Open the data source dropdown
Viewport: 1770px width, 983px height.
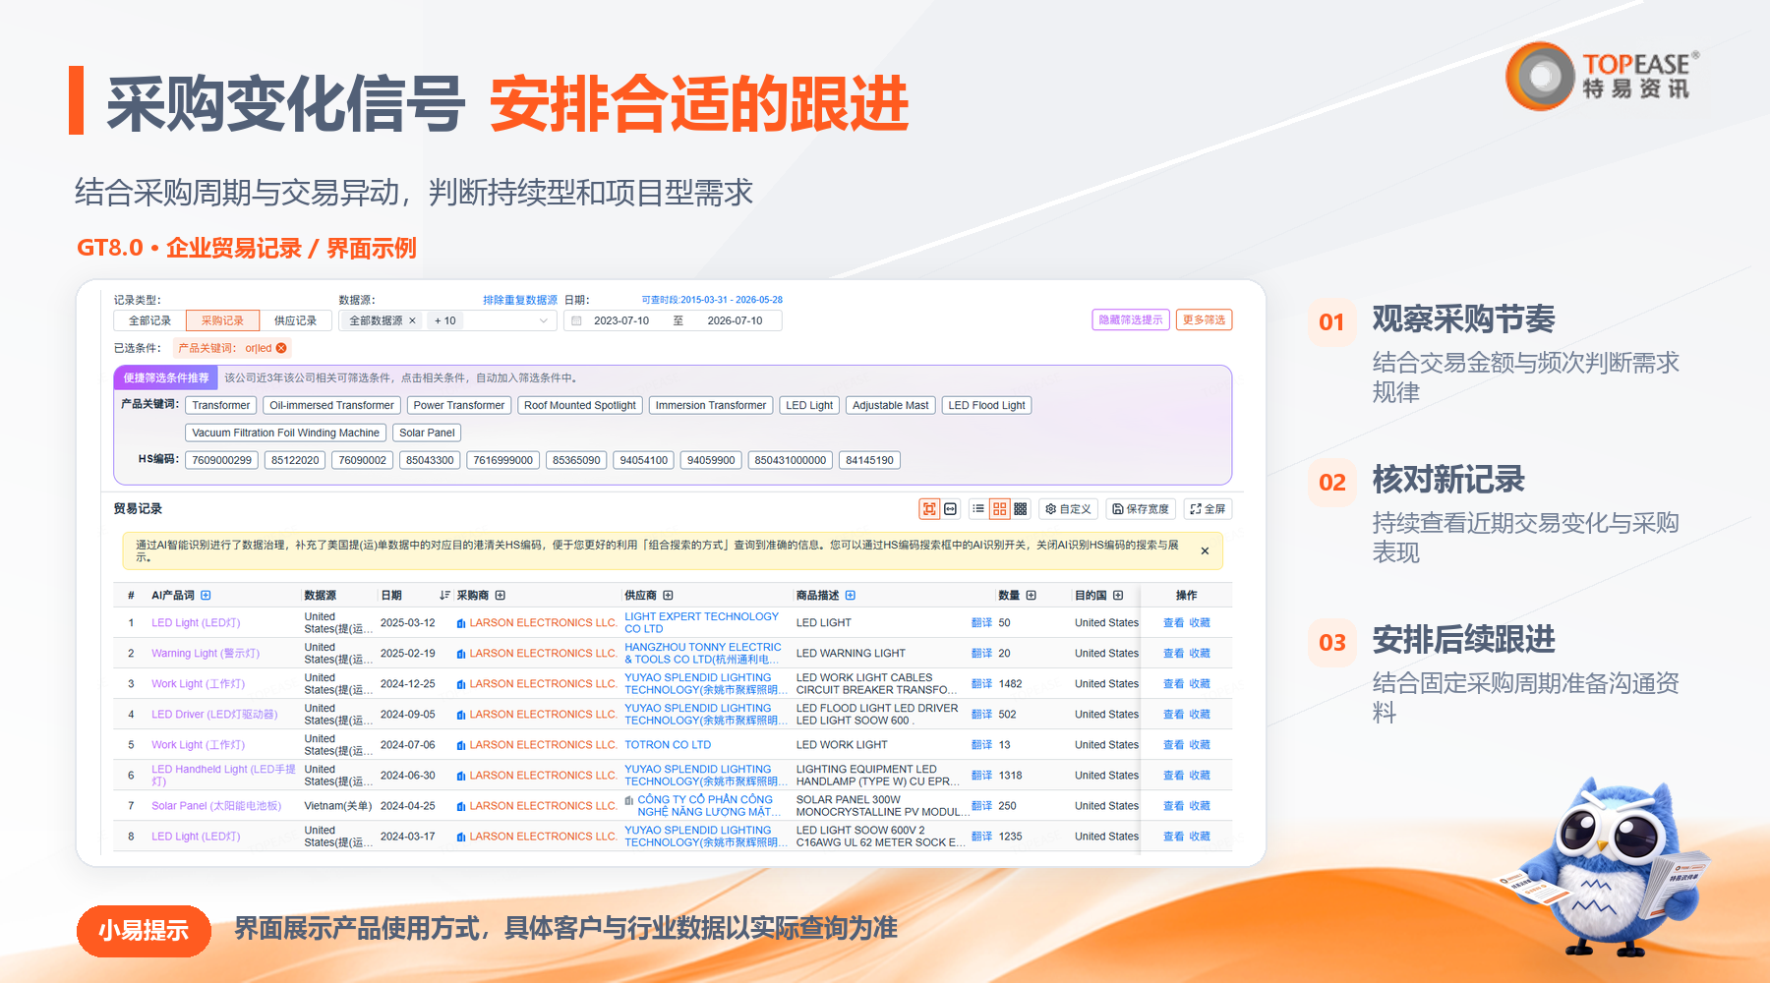(x=543, y=320)
